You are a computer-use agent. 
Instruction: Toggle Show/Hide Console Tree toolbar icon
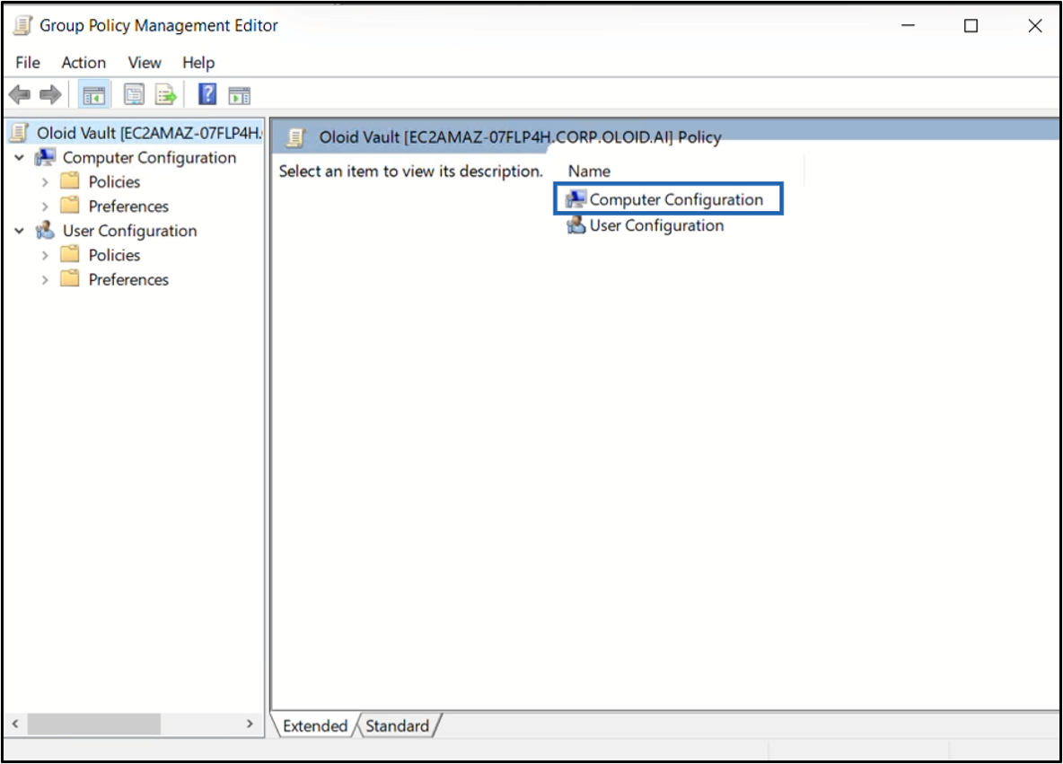pyautogui.click(x=93, y=95)
